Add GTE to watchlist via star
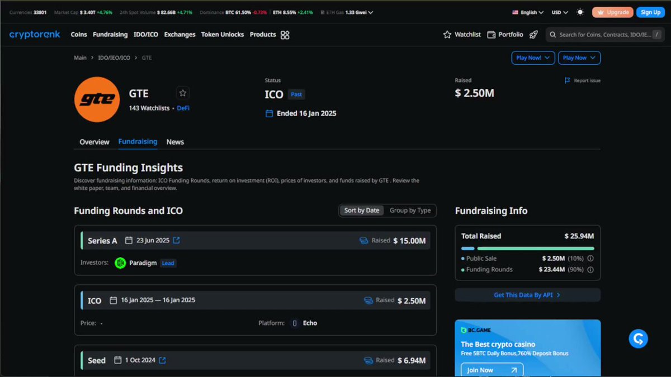The width and height of the screenshot is (671, 377). (183, 93)
